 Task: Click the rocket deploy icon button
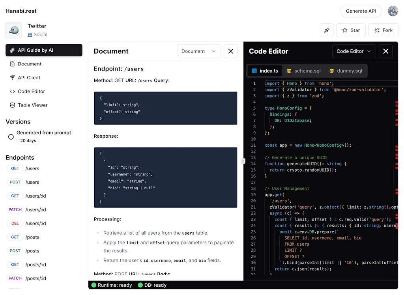(x=327, y=30)
